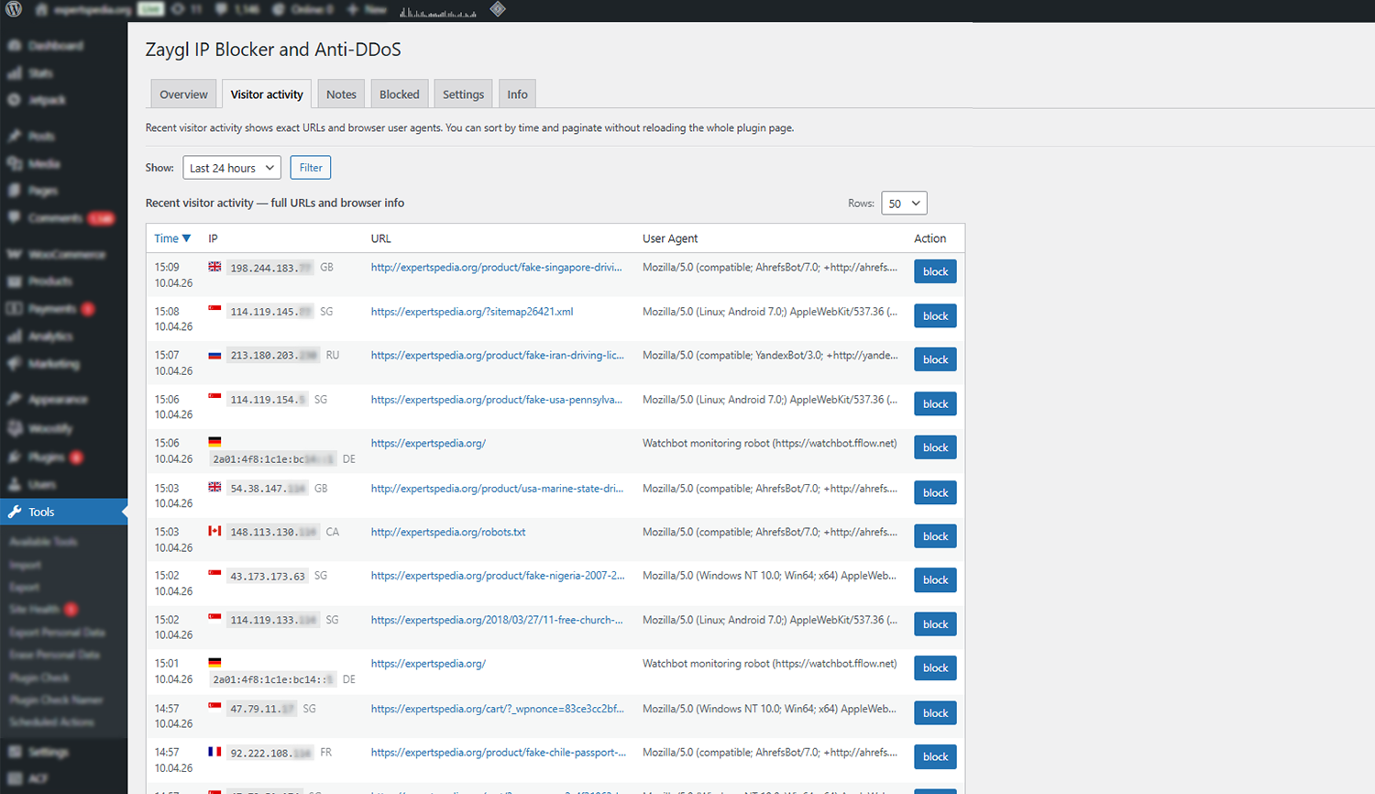Viewport: 1375px width, 794px height.
Task: Click the 15:09 timestamp cell
Action: (173, 275)
